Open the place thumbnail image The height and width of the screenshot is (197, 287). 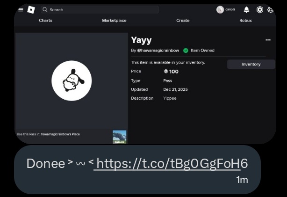point(120,137)
